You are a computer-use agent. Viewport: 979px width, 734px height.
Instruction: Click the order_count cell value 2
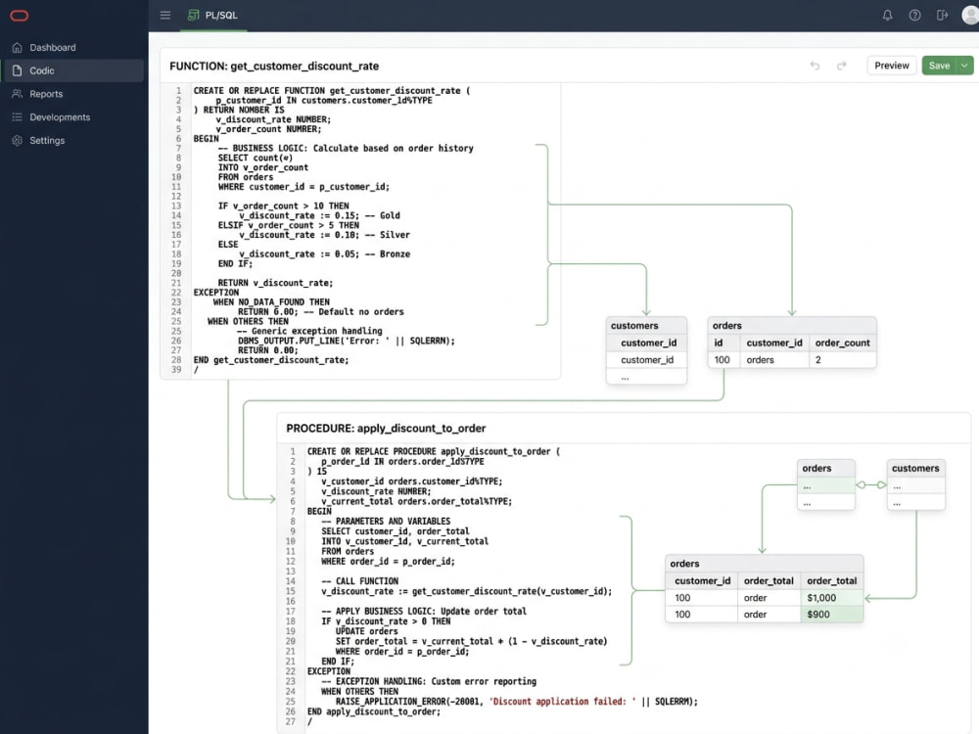coord(842,360)
